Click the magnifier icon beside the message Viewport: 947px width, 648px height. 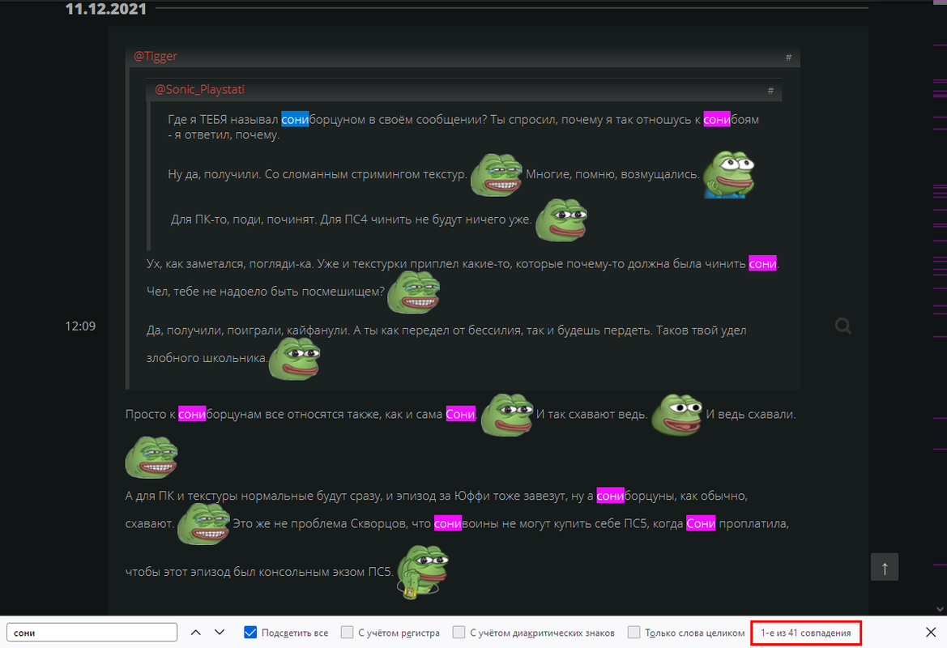point(843,326)
